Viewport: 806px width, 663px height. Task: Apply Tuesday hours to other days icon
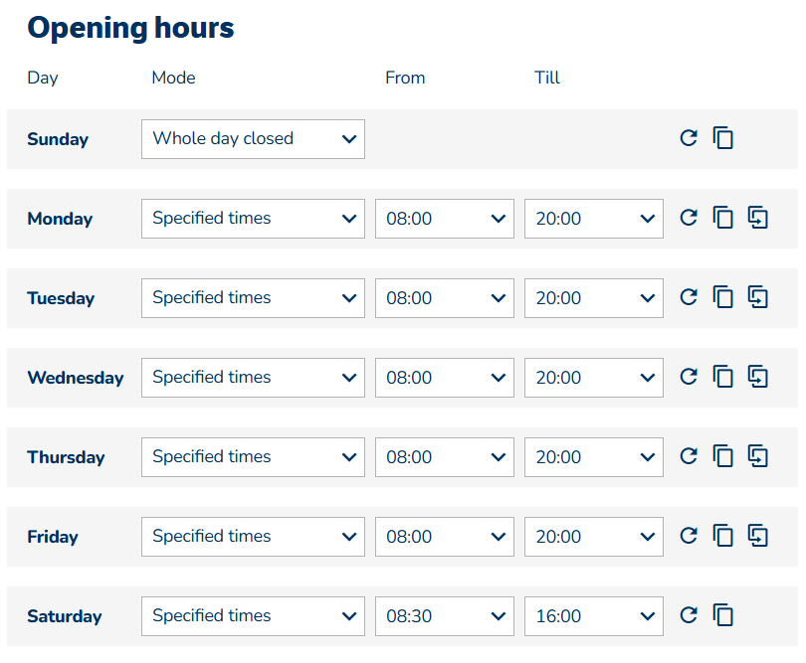758,297
